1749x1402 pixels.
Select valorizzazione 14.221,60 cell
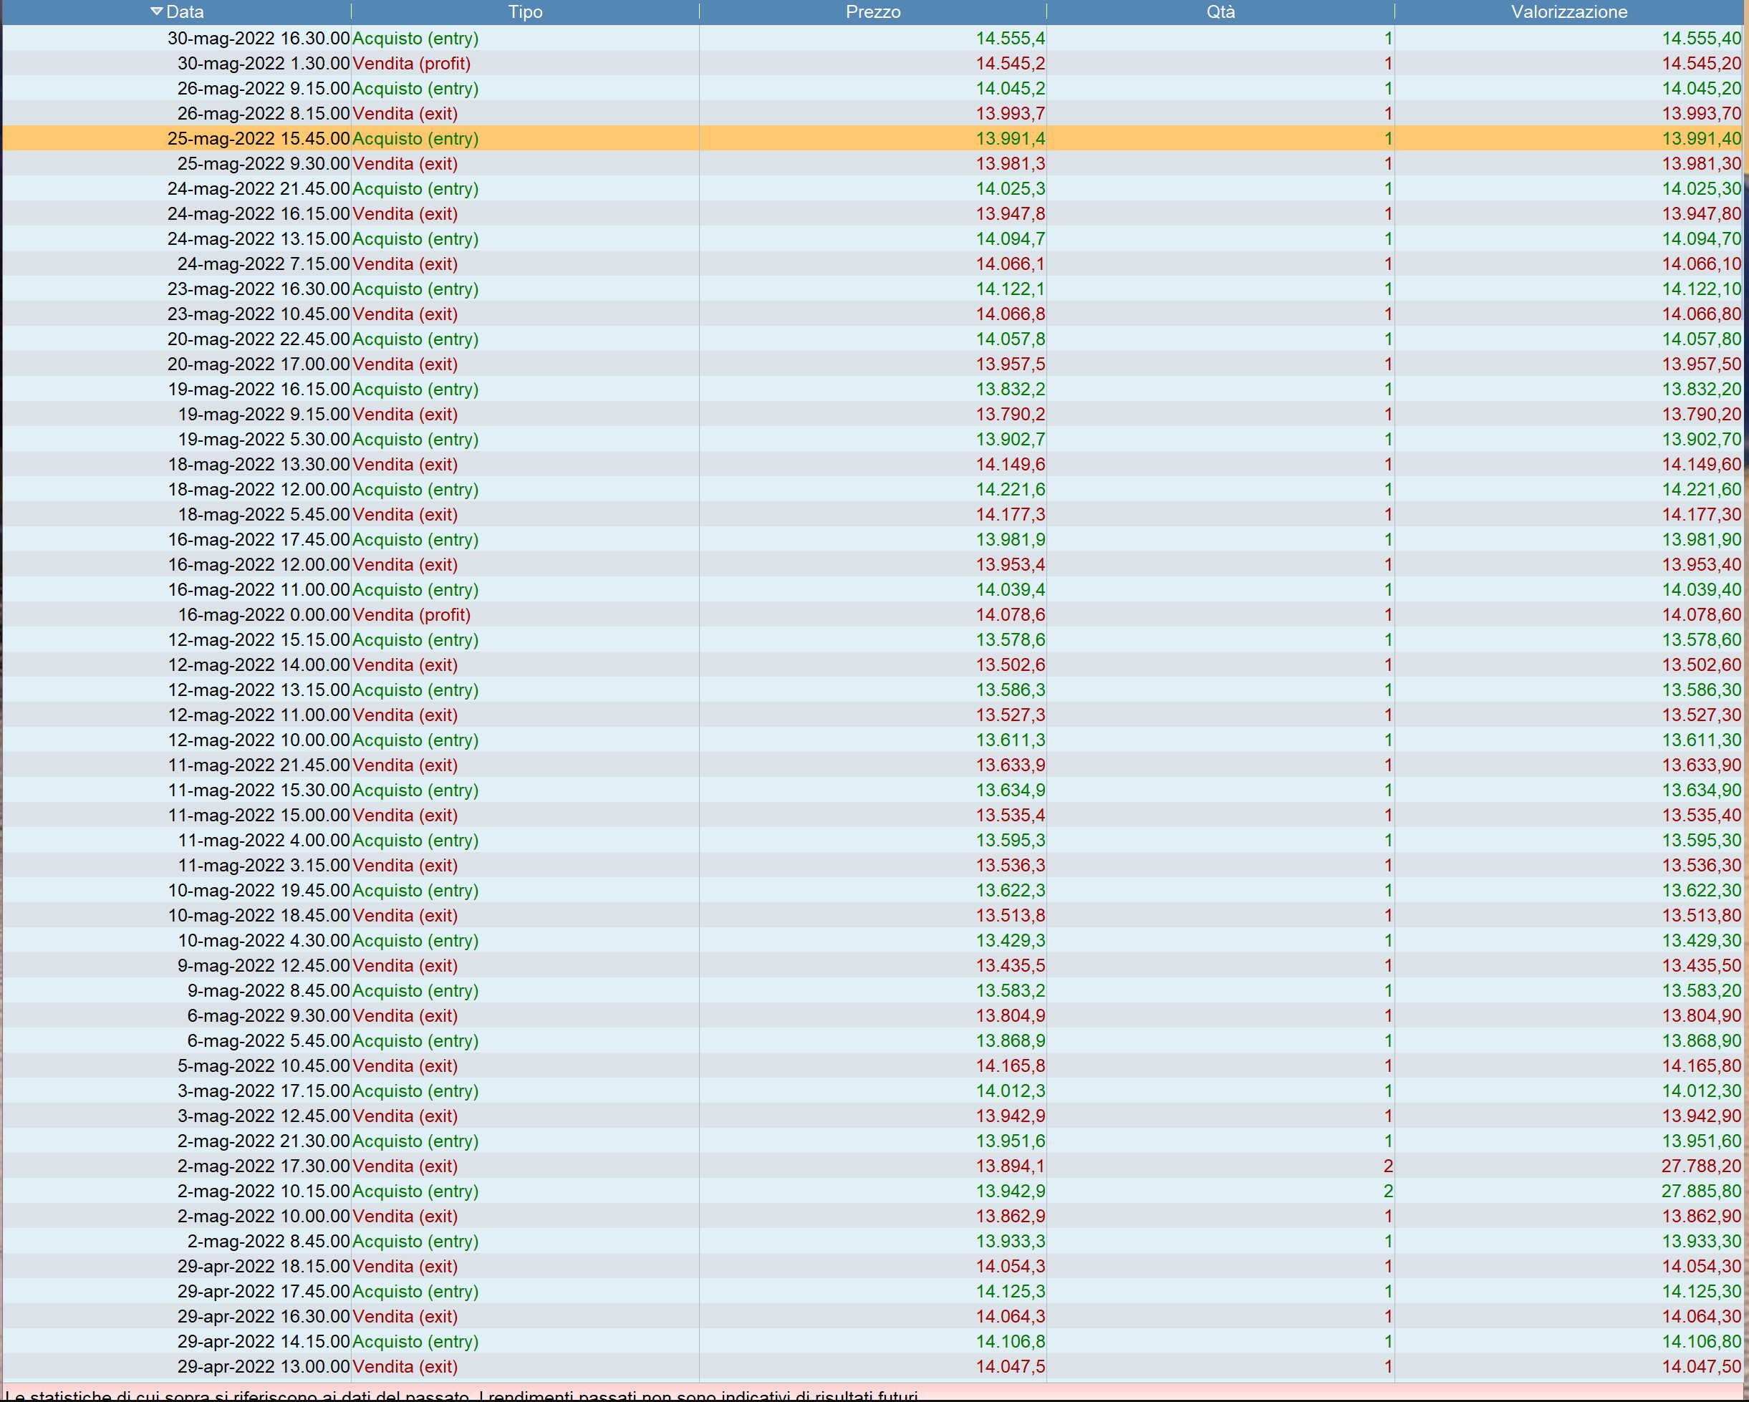pyautogui.click(x=1700, y=490)
